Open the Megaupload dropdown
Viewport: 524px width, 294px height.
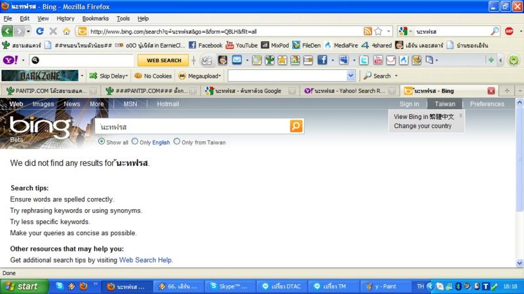coord(200,76)
